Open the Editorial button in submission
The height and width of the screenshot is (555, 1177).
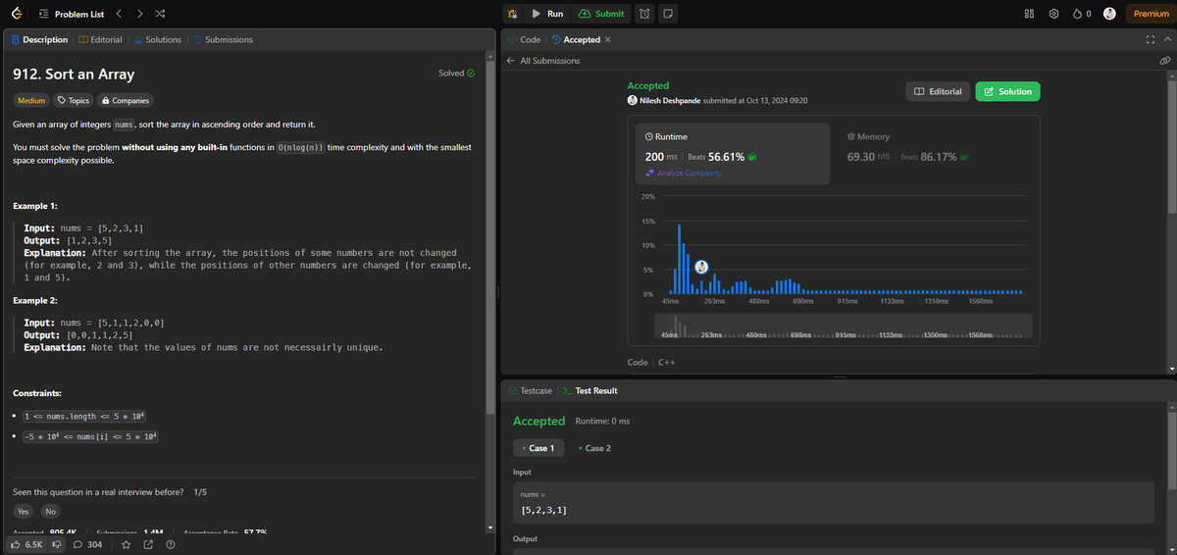pyautogui.click(x=938, y=91)
